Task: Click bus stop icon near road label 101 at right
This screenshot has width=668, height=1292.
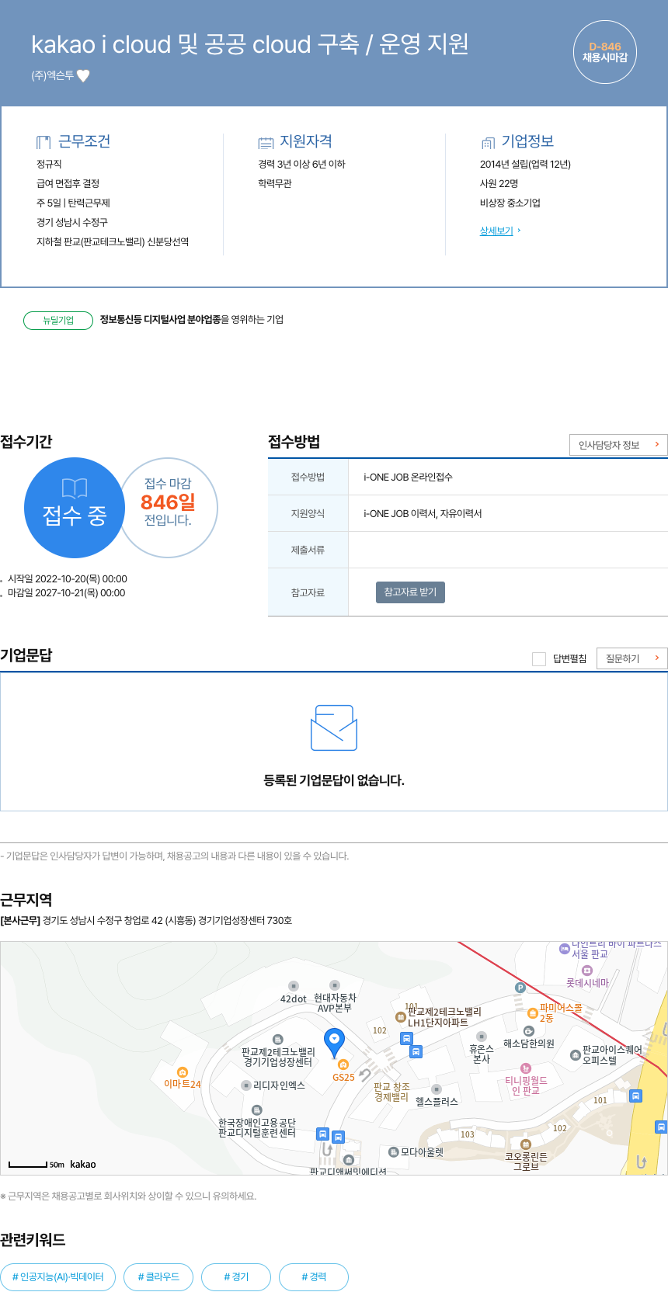Action: [636, 1096]
